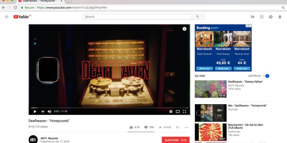Open more actions ellipsis below video
This screenshot has height=143, width=287.
point(186,128)
